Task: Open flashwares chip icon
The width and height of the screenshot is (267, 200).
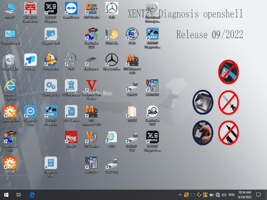Action: [x=91, y=63]
